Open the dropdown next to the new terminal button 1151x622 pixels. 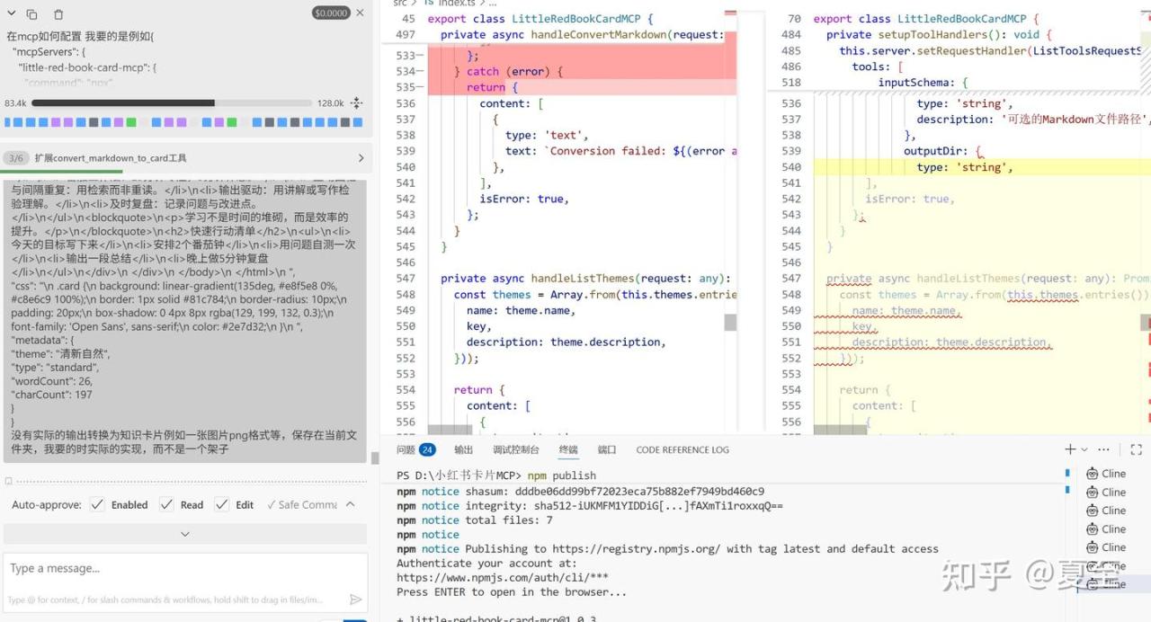[x=1084, y=449]
